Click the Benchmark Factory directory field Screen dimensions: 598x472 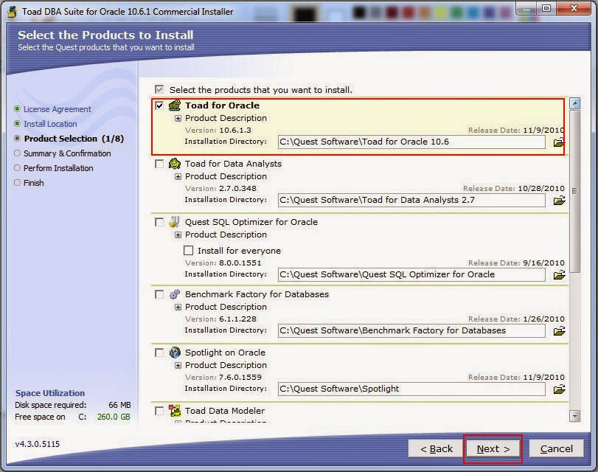[411, 330]
